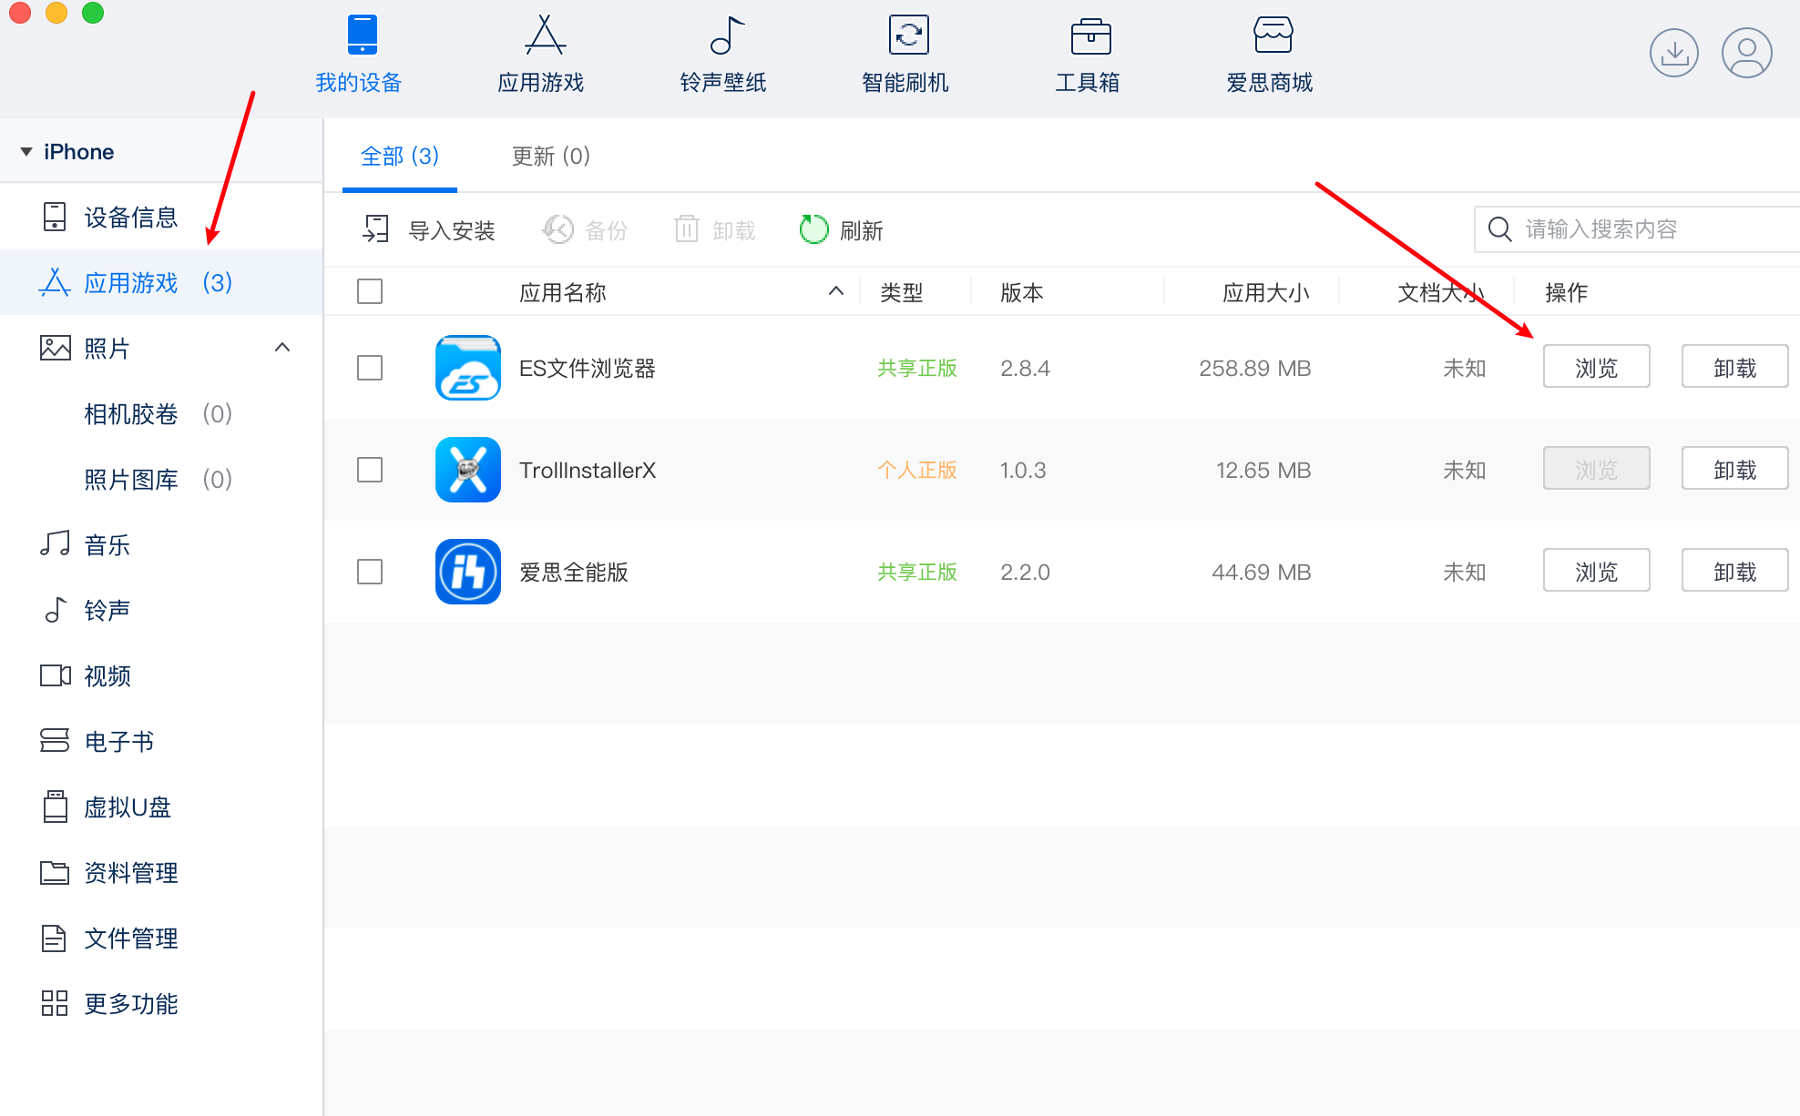Open the 智能刷机 flash icon
This screenshot has height=1116, width=1800.
(908, 35)
